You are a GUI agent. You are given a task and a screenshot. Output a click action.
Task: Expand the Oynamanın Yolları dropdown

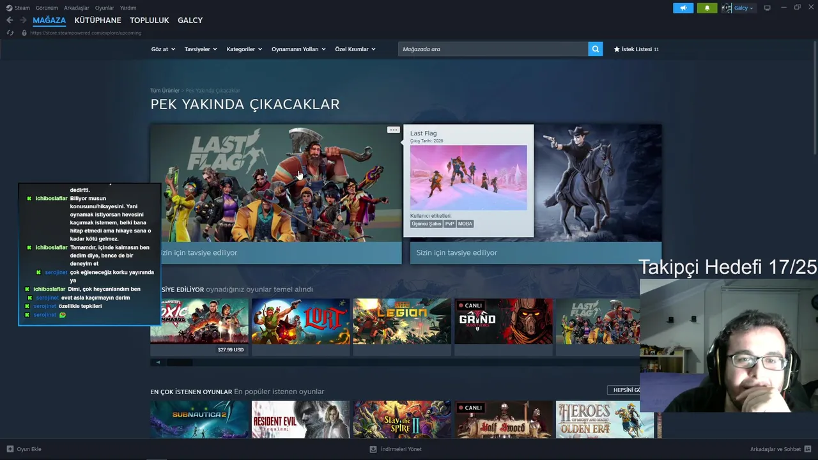(x=298, y=49)
